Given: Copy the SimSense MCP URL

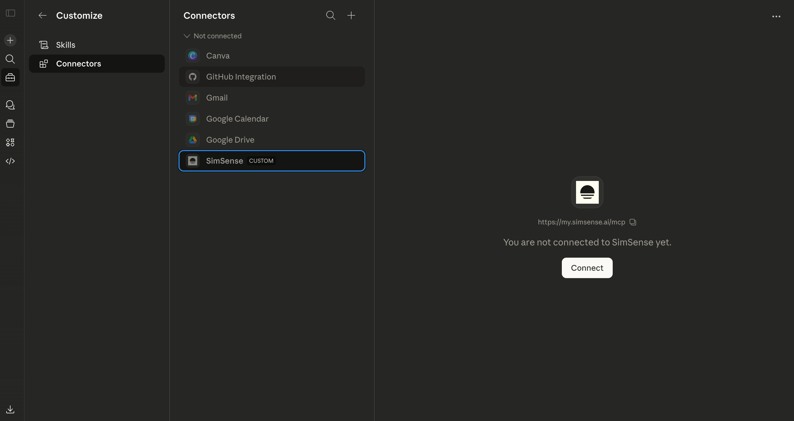Looking at the screenshot, I should coord(633,222).
